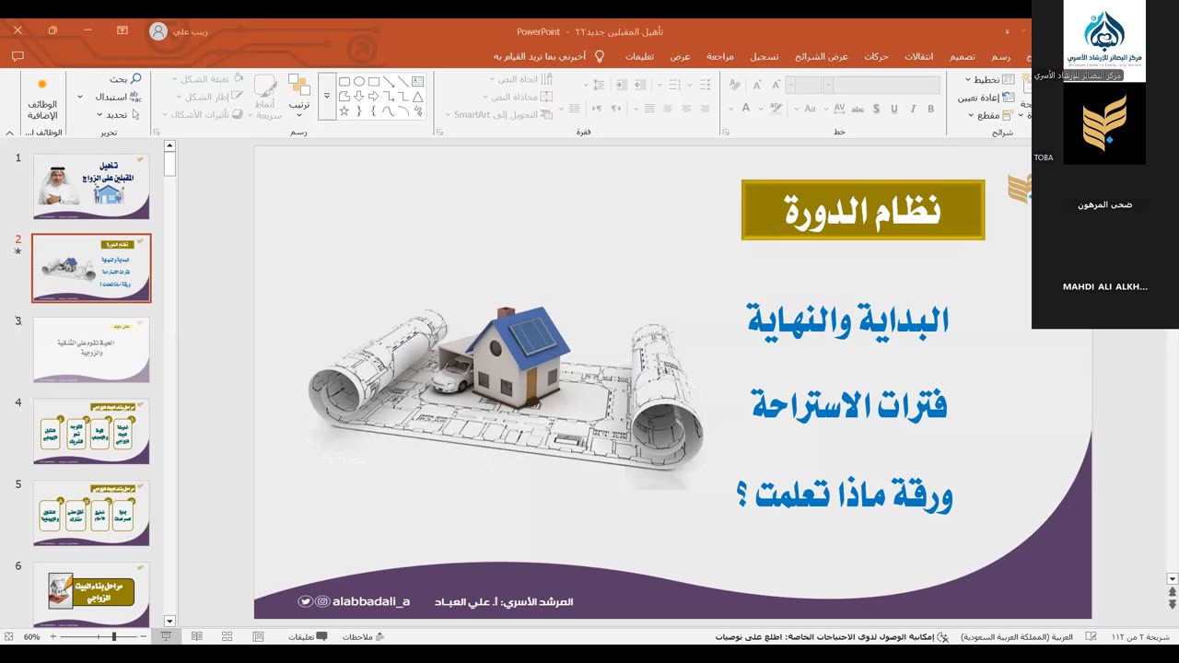1179x663 pixels.
Task: Open the مقطع (Section) dropdown
Action: [990, 115]
